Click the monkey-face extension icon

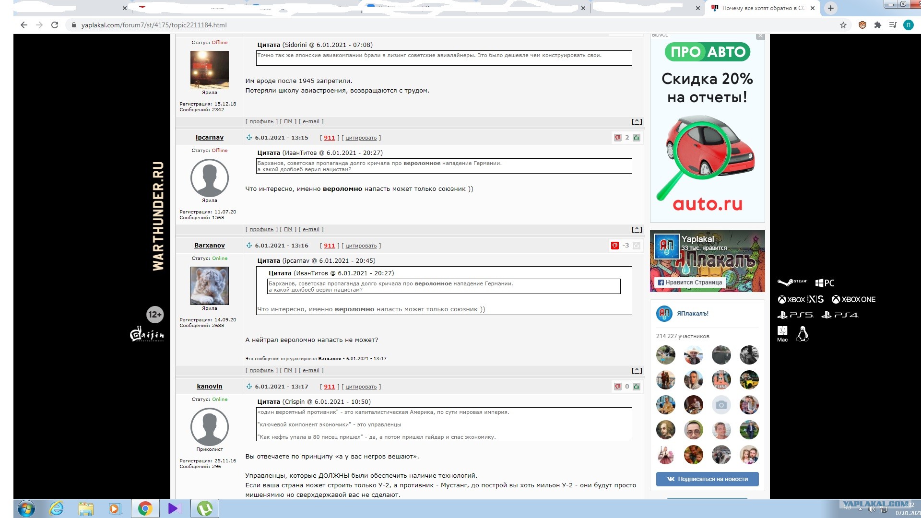862,25
